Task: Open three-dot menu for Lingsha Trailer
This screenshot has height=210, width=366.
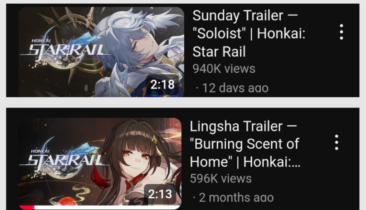Action: [337, 142]
